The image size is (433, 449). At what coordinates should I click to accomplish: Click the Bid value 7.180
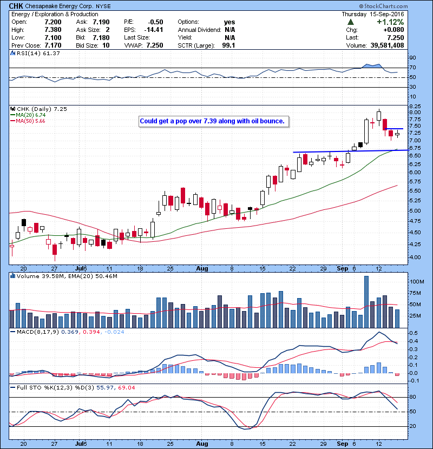101,37
